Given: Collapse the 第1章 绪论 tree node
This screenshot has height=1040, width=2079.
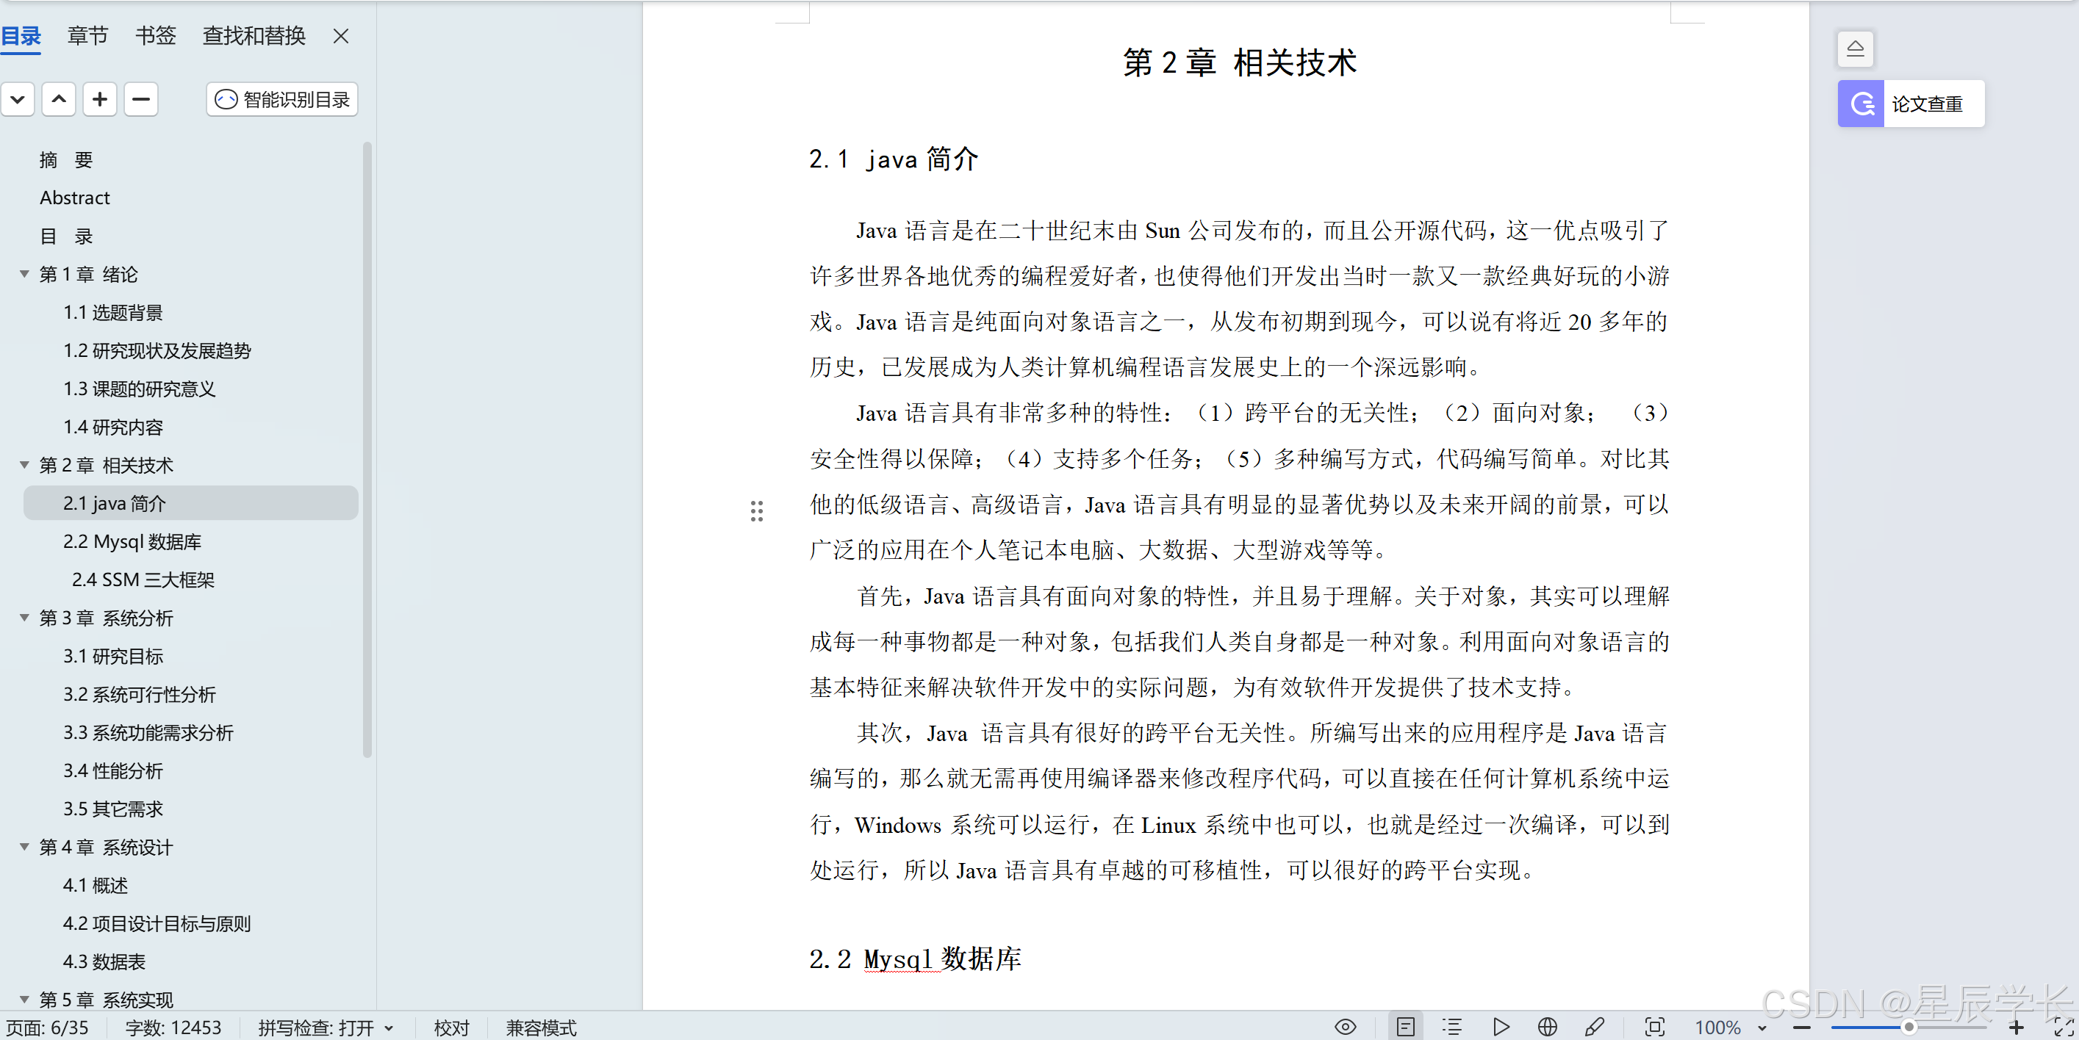Looking at the screenshot, I should (x=24, y=274).
